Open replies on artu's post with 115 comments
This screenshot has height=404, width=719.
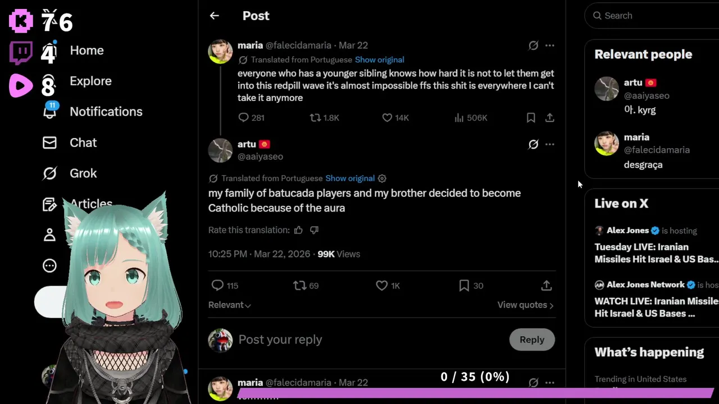pos(218,286)
